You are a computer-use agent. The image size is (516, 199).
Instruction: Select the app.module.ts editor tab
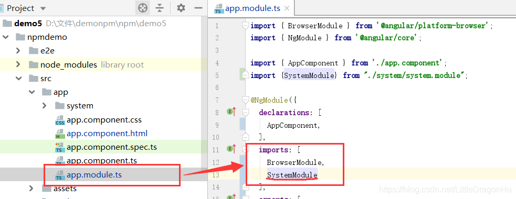click(252, 8)
